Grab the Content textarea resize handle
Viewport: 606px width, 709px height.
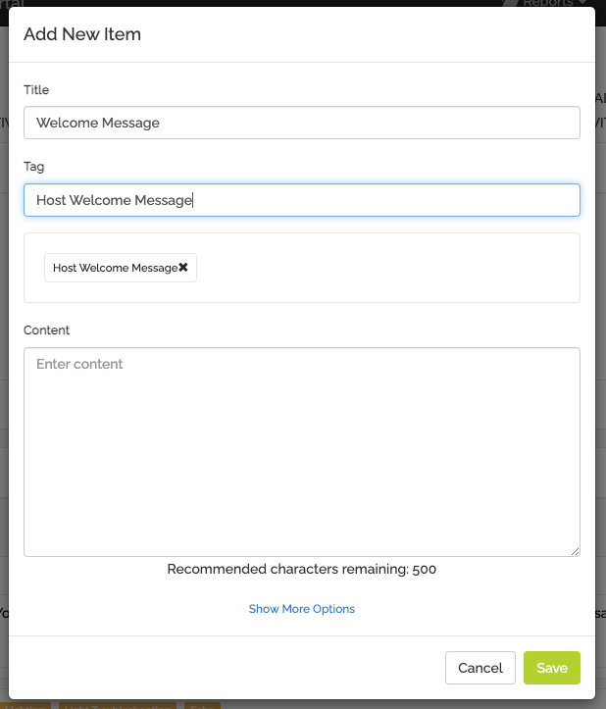coord(576,552)
